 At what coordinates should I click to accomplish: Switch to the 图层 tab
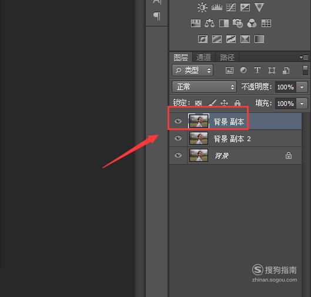(180, 57)
